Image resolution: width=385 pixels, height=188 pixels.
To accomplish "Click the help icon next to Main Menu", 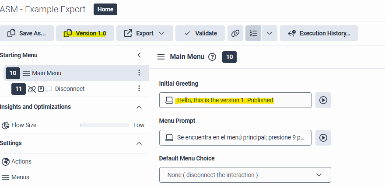I will click(212, 57).
